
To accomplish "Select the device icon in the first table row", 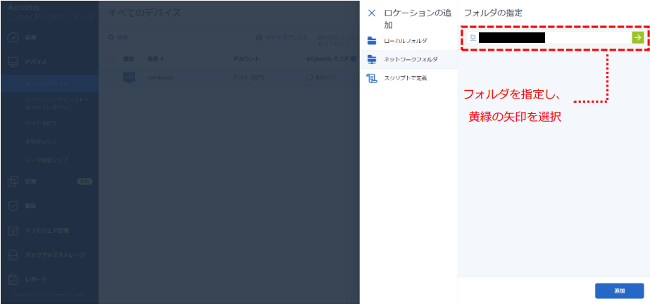I will (129, 77).
